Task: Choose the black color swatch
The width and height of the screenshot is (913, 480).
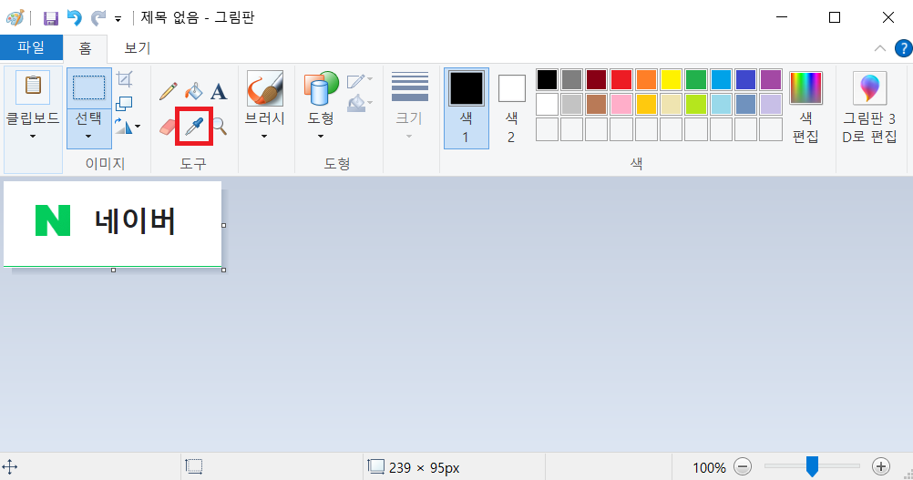Action: pos(548,80)
